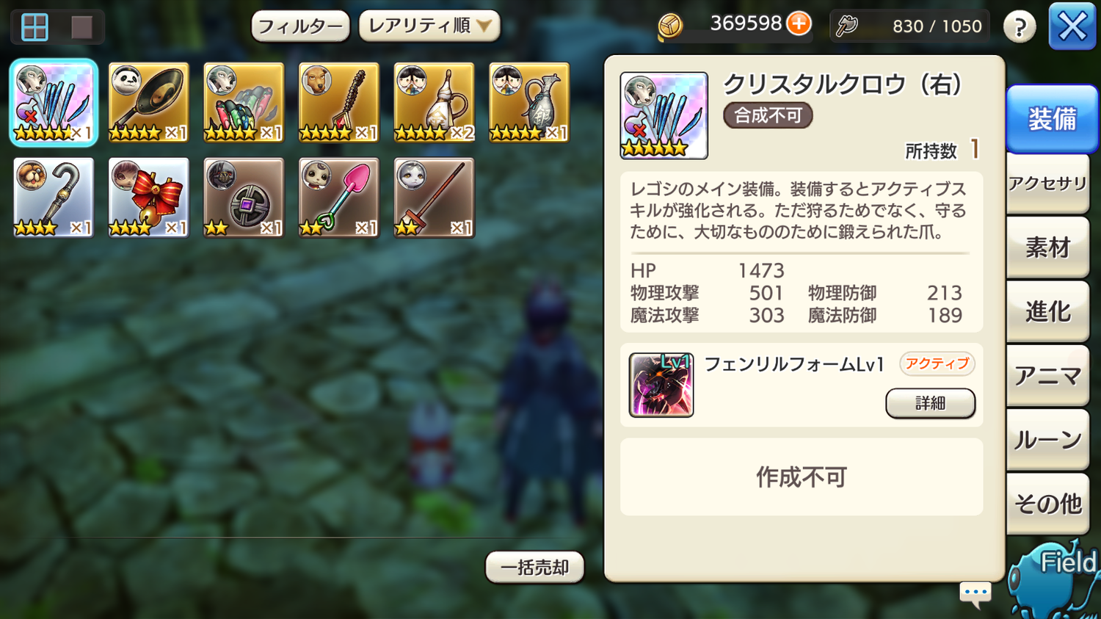The height and width of the screenshot is (619, 1101).
Task: Switch to single large view layout
Action: pyautogui.click(x=81, y=27)
